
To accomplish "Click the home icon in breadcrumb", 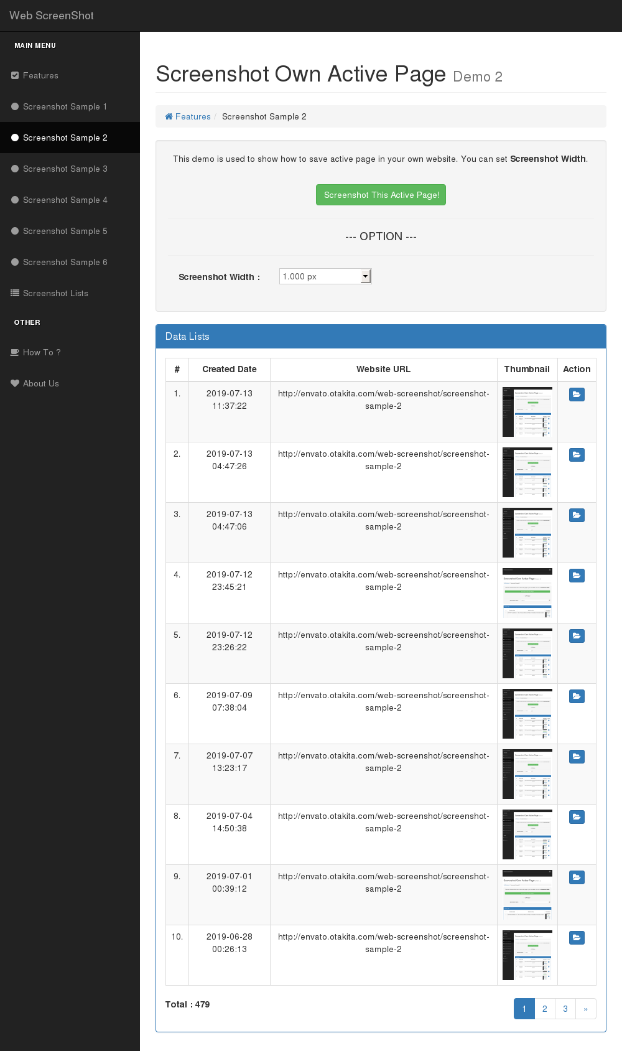I will coord(169,116).
